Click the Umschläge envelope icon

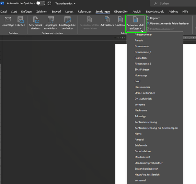(x=7, y=20)
